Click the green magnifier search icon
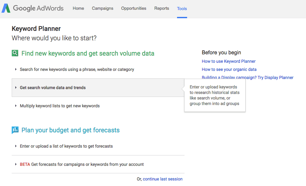This screenshot has width=306, height=186. pyautogui.click(x=15, y=53)
